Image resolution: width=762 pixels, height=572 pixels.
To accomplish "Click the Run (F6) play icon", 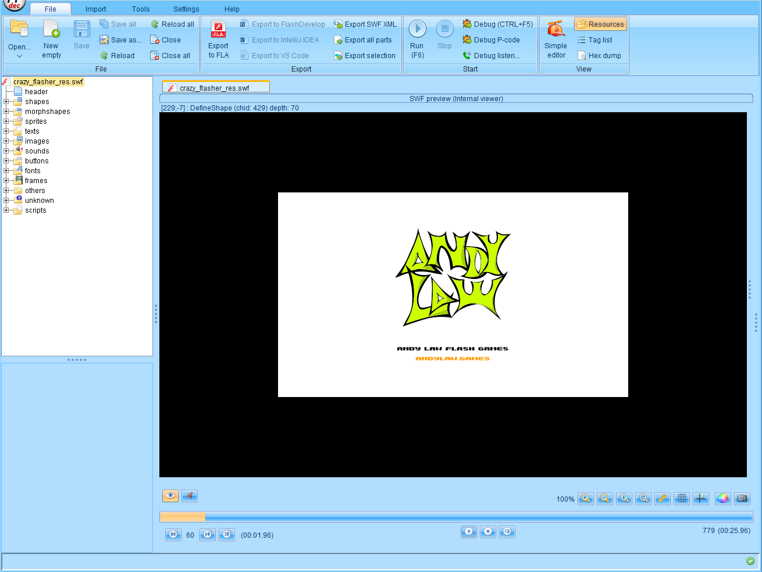I will pyautogui.click(x=417, y=29).
